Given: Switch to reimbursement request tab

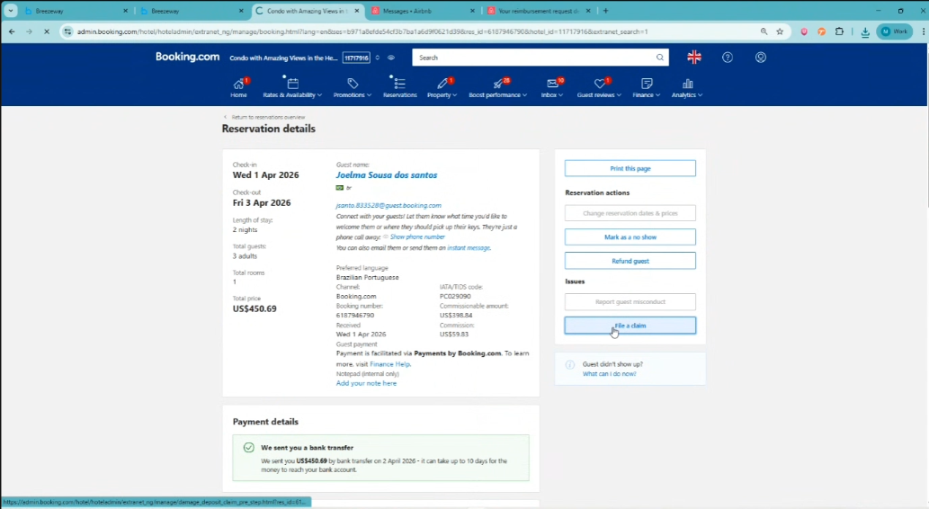Looking at the screenshot, I should point(538,11).
